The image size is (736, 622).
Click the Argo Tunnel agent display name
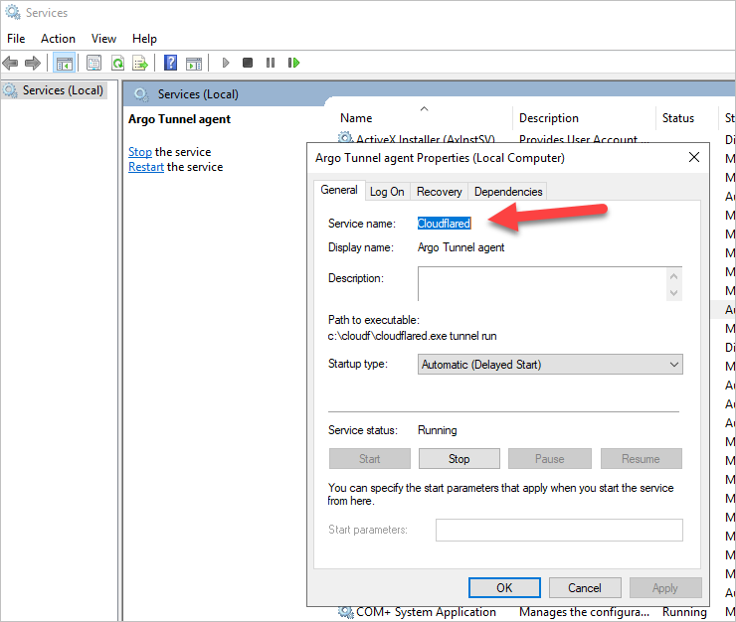click(x=460, y=247)
